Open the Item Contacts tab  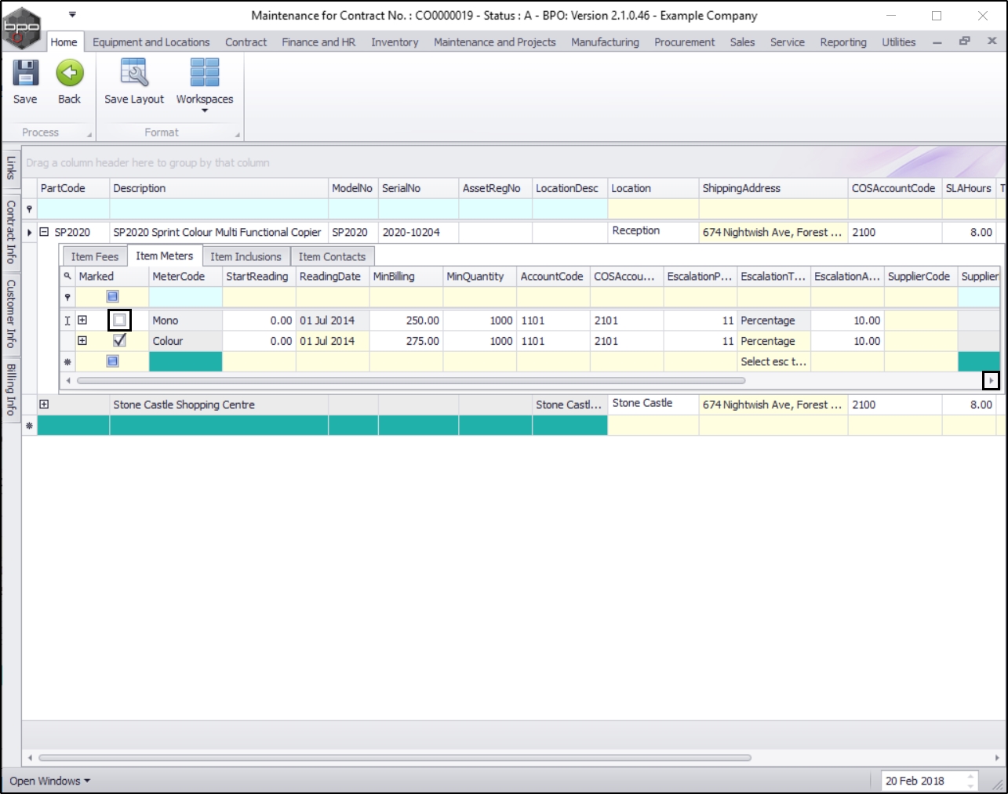(x=332, y=256)
